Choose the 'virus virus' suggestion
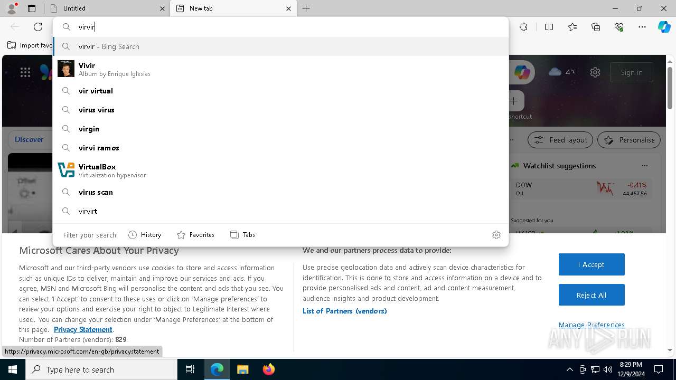676x380 pixels. coord(280,110)
